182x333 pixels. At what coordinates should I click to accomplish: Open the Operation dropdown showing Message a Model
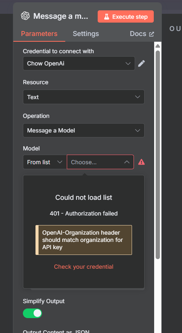pos(84,131)
